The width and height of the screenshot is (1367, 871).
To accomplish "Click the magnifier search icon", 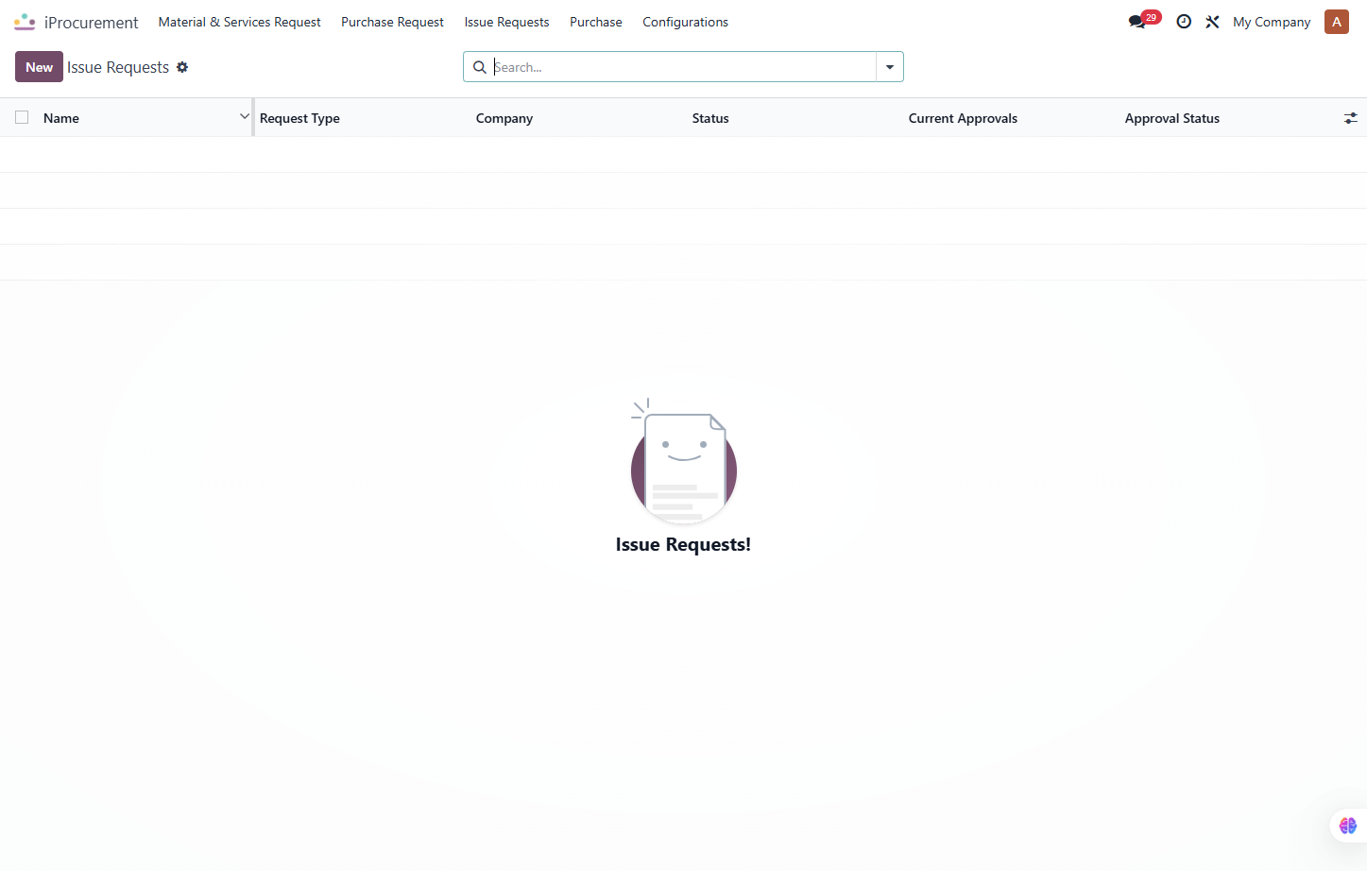I will (480, 67).
